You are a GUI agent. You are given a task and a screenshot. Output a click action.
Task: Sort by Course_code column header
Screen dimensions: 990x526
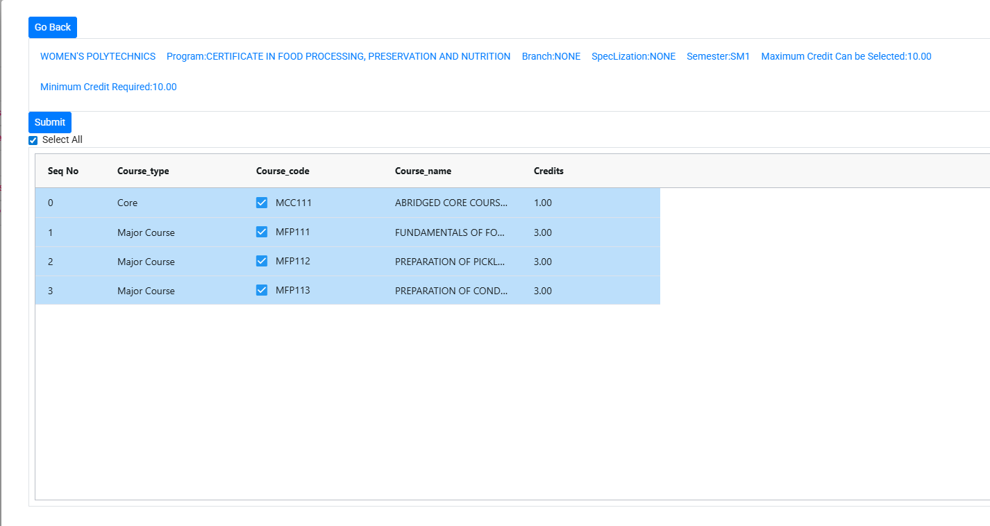283,171
